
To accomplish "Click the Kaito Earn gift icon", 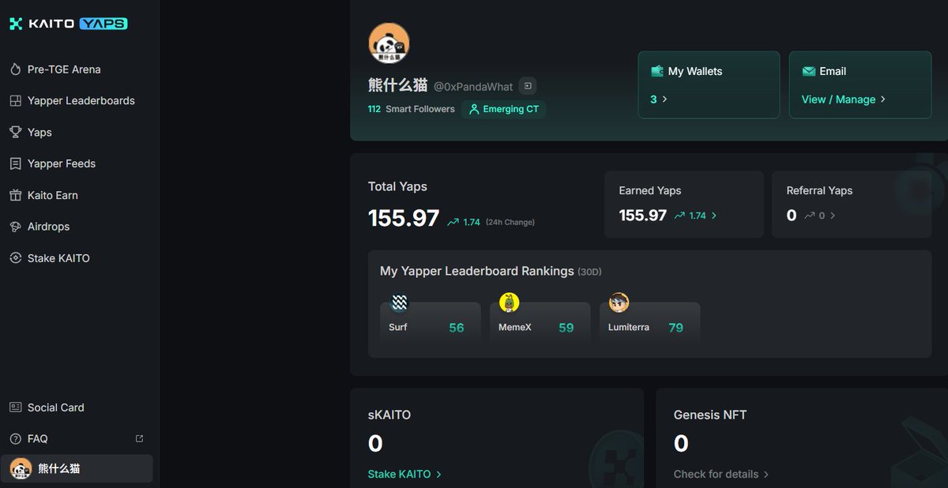I will [x=15, y=195].
